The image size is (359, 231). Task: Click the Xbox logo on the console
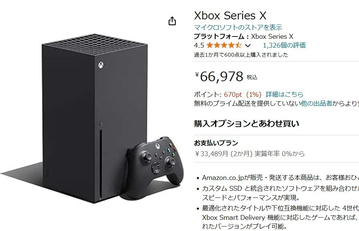tap(101, 65)
